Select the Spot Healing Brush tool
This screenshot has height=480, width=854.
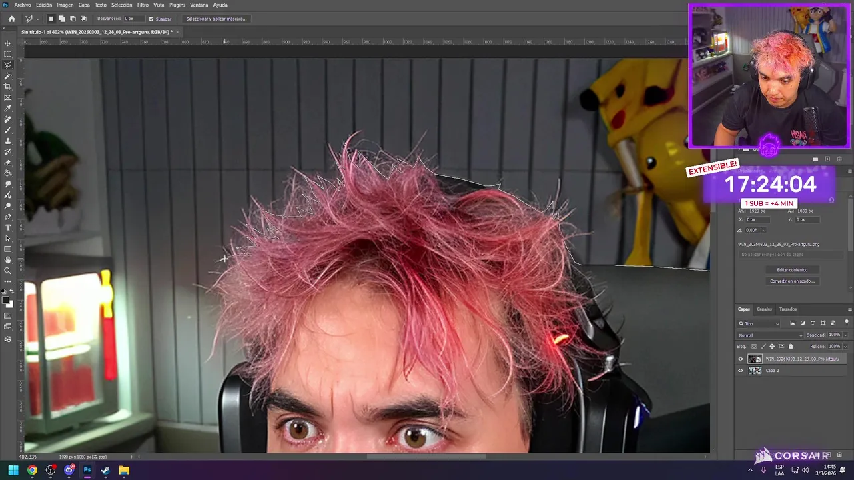[8, 119]
